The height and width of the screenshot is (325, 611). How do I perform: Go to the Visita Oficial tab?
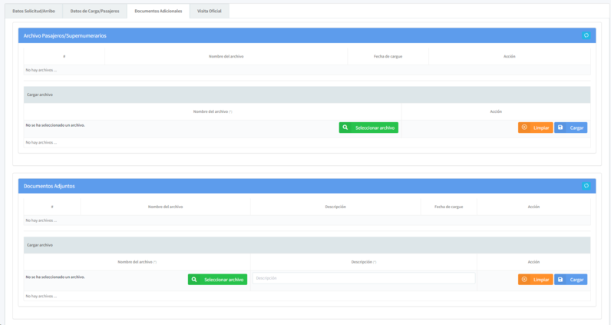(x=209, y=12)
